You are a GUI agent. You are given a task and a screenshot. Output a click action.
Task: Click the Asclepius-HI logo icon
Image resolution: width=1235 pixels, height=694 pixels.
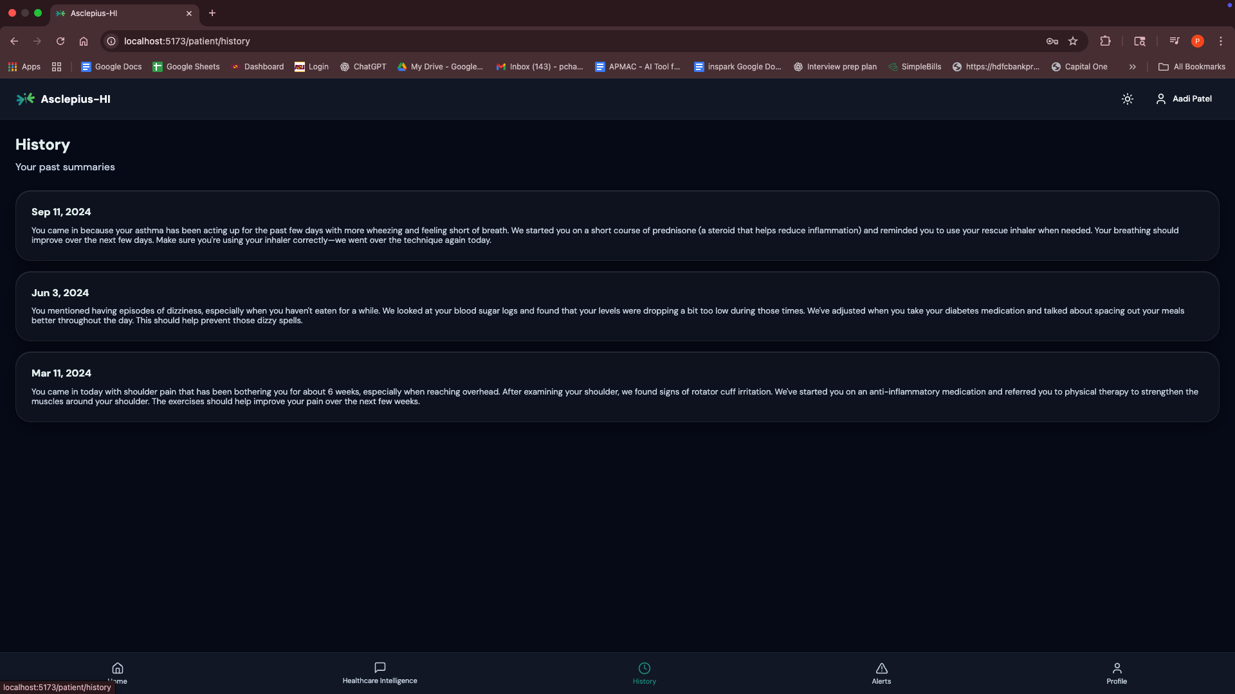pyautogui.click(x=25, y=99)
